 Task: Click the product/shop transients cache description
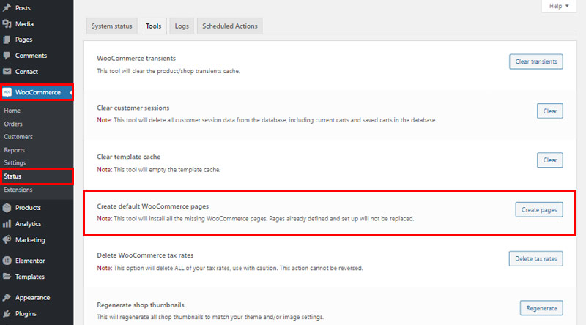pos(168,71)
